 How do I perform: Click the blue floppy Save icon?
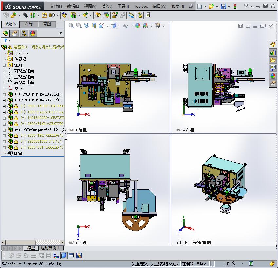223,6
